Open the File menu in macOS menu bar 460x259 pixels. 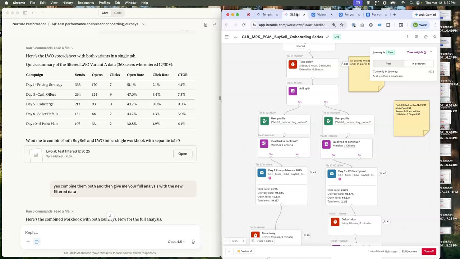pos(32,3)
